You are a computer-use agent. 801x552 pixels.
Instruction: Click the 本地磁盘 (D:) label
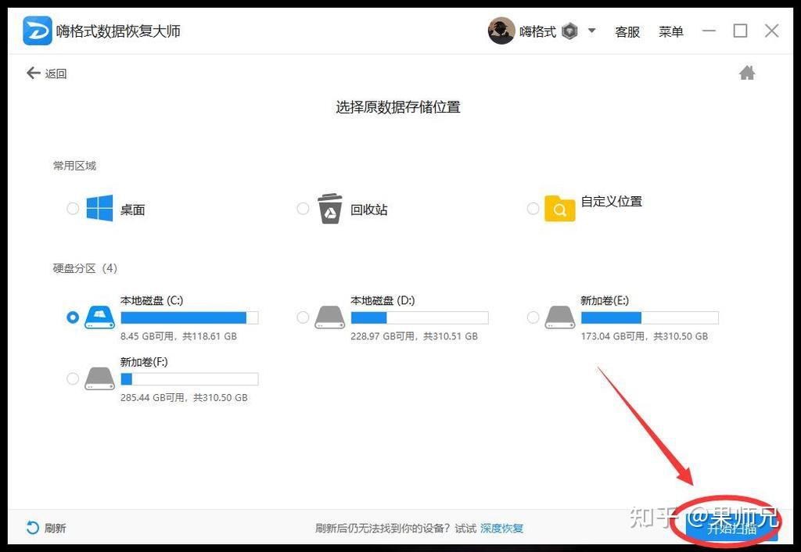pyautogui.click(x=383, y=300)
